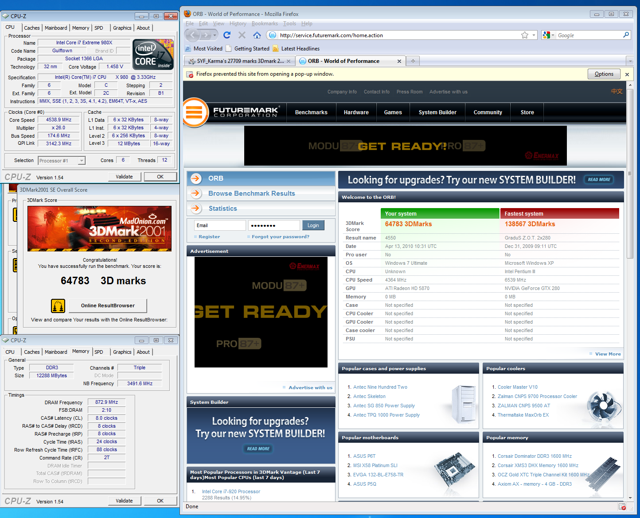Click Validate in top CPU-Z window
The image size is (640, 518).
pyautogui.click(x=125, y=177)
